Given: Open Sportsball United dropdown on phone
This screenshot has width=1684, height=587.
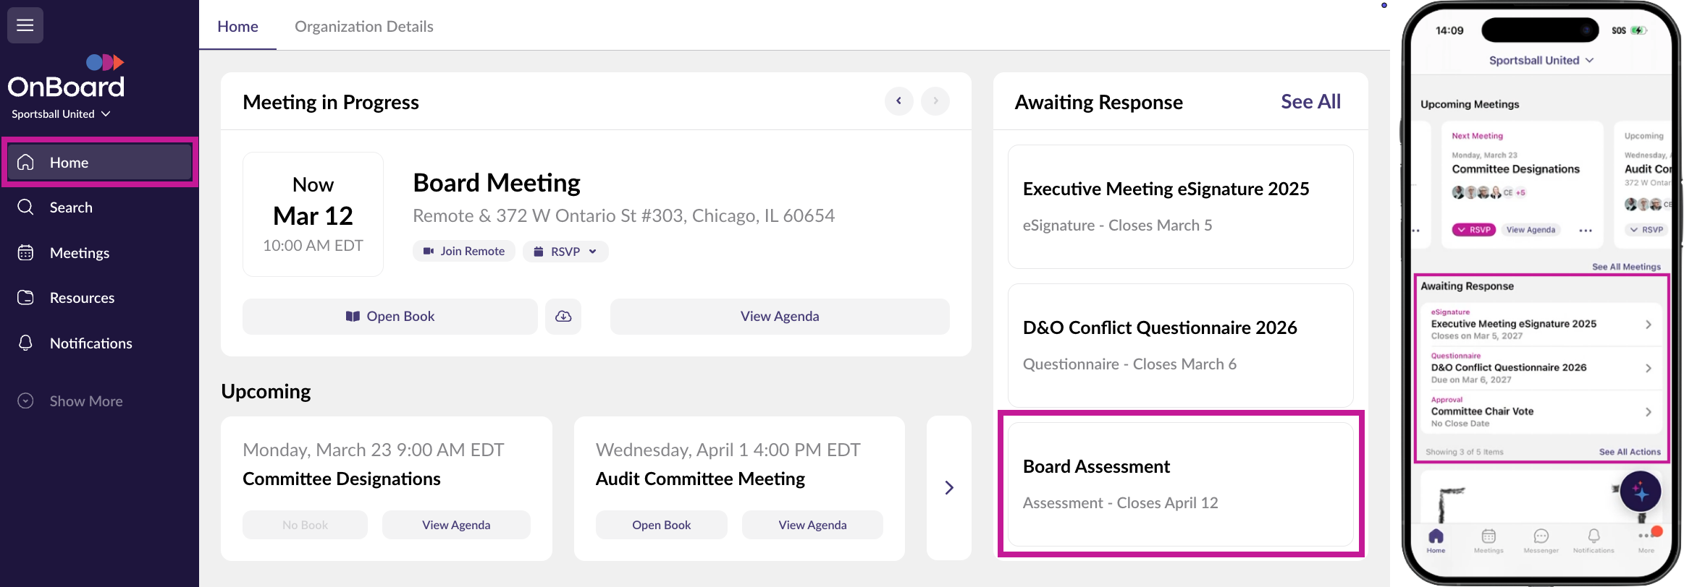Looking at the screenshot, I should 1541,61.
